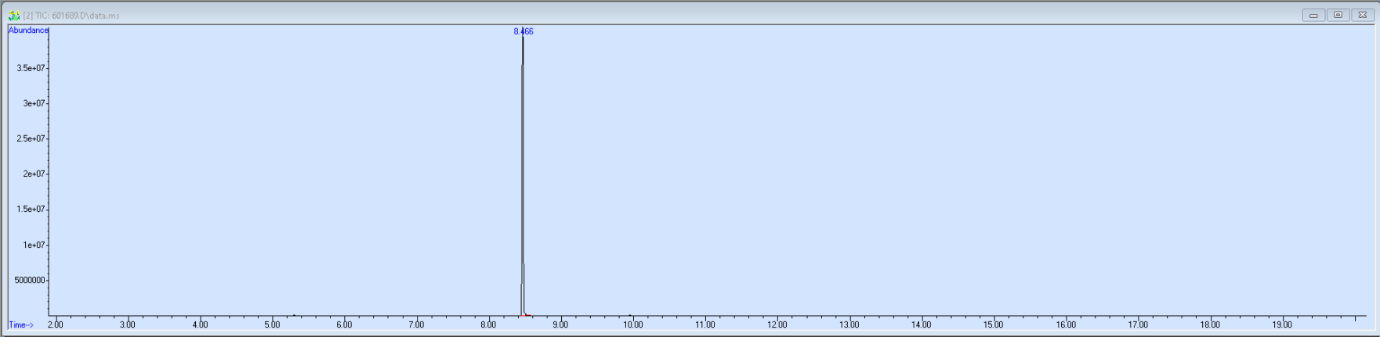Image resolution: width=1380 pixels, height=337 pixels.
Task: Click the 9.00 time tick label
Action: click(560, 324)
